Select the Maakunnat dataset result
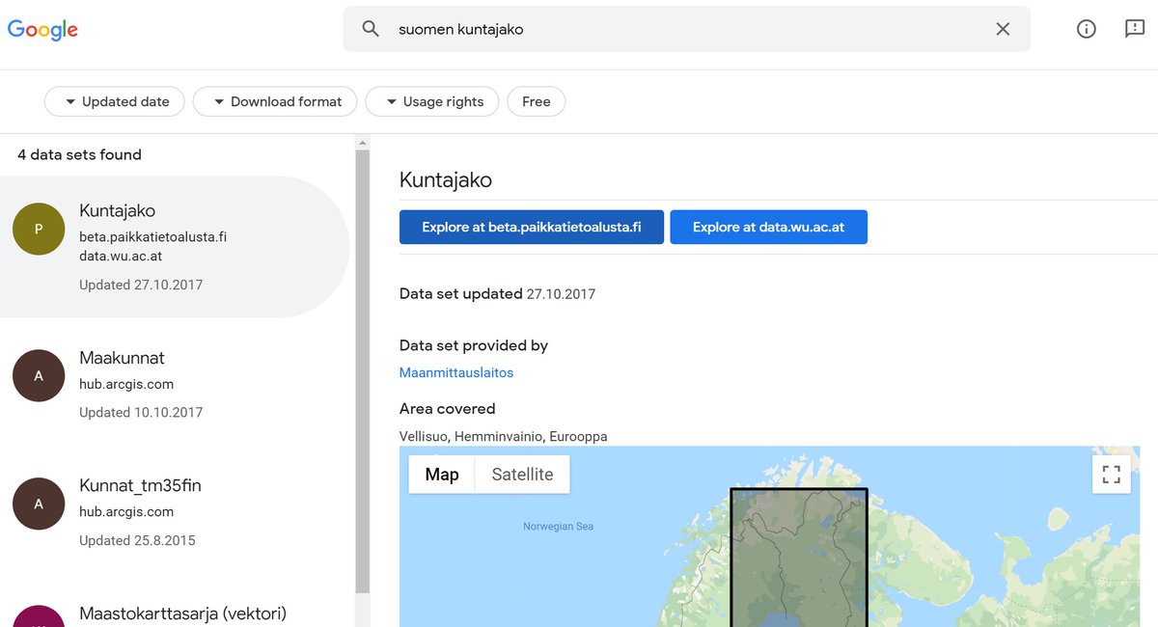The image size is (1158, 627). click(x=175, y=384)
